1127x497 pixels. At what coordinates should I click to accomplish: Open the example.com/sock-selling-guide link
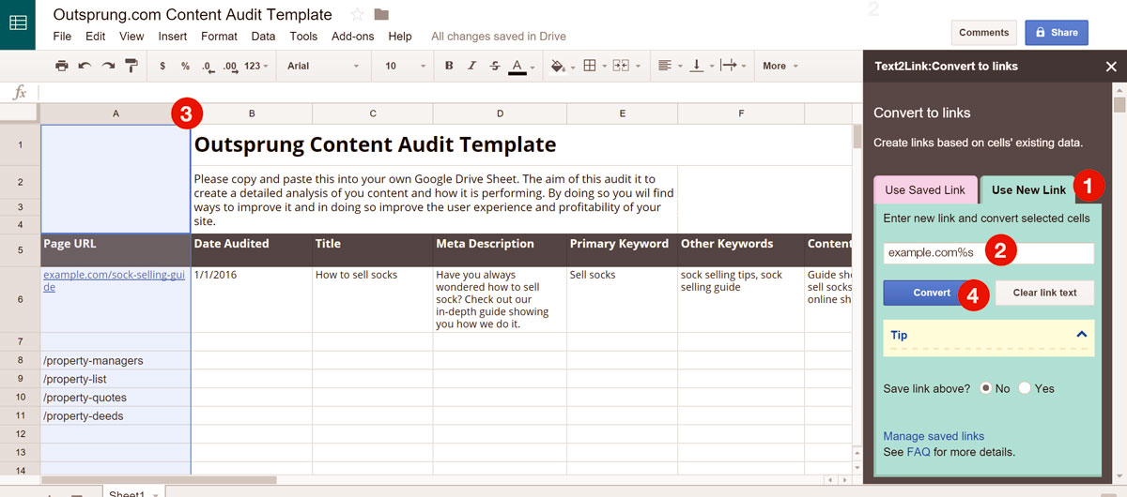click(x=114, y=281)
